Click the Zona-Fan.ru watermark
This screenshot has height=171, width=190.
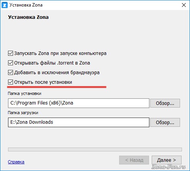pyautogui.click(x=169, y=167)
